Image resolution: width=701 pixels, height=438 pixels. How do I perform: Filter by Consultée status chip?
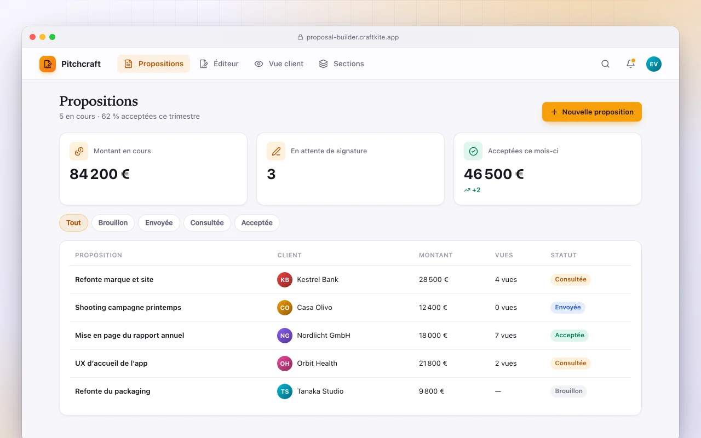[x=207, y=223]
